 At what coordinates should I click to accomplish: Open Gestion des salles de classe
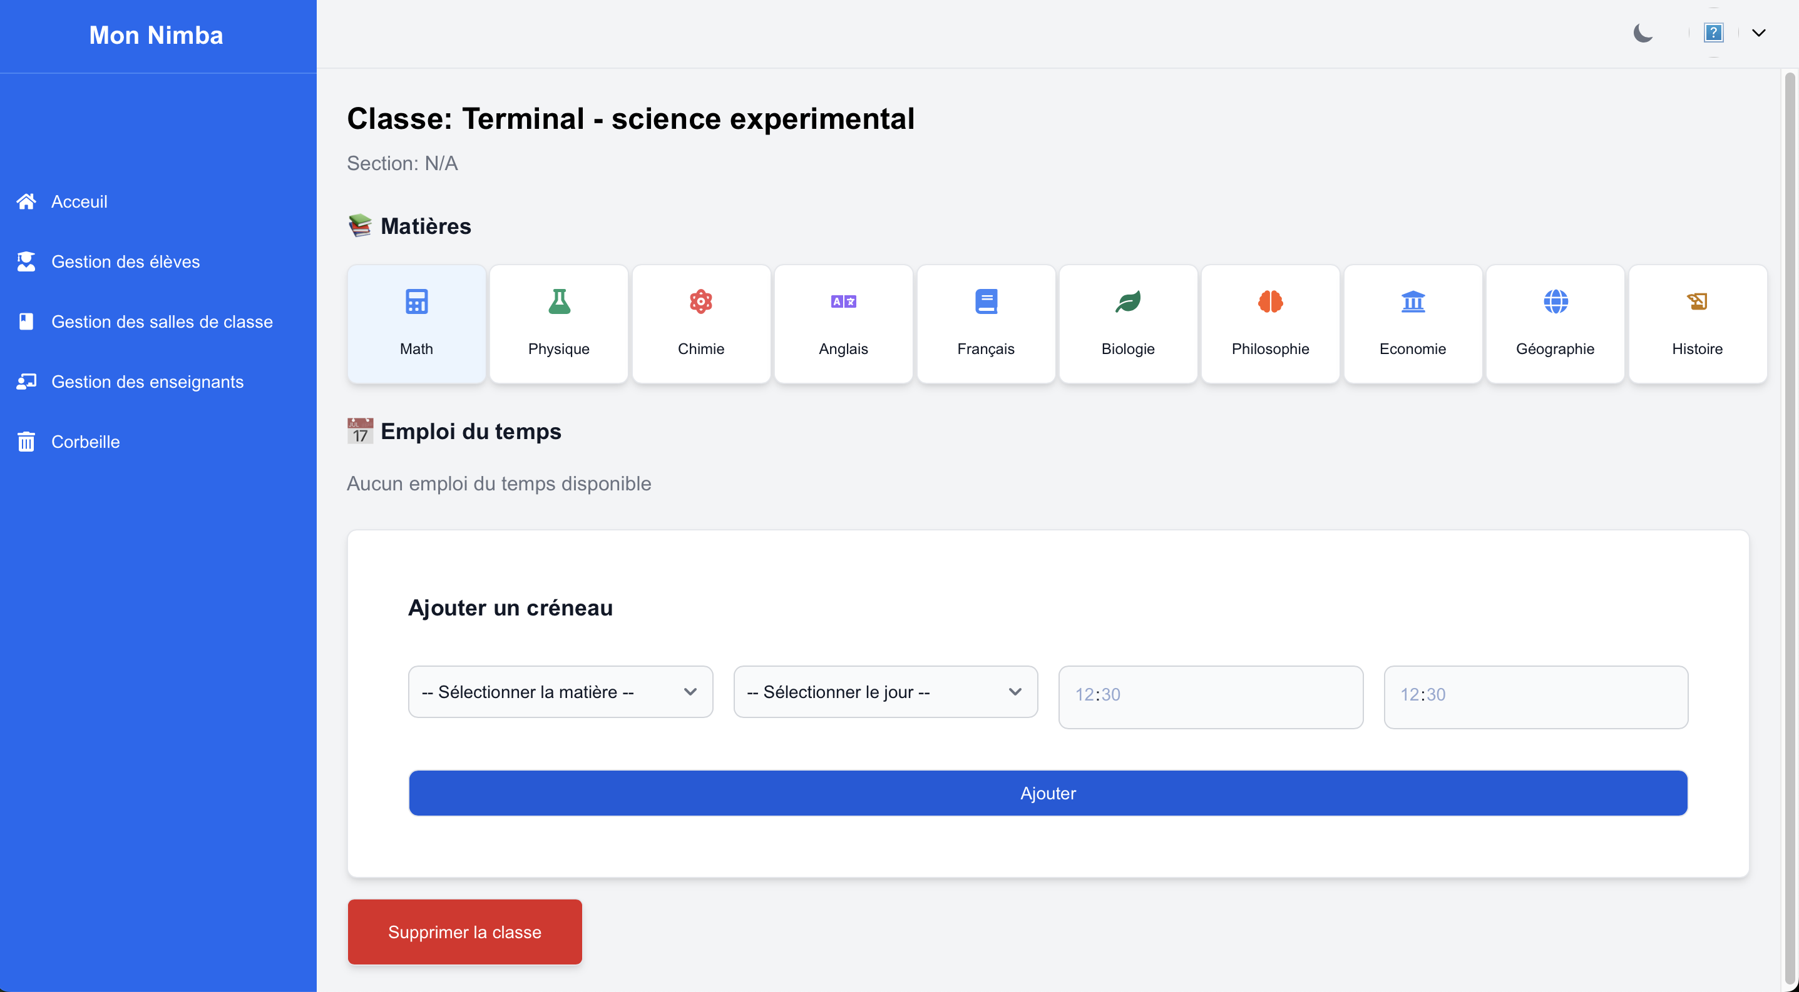(162, 321)
